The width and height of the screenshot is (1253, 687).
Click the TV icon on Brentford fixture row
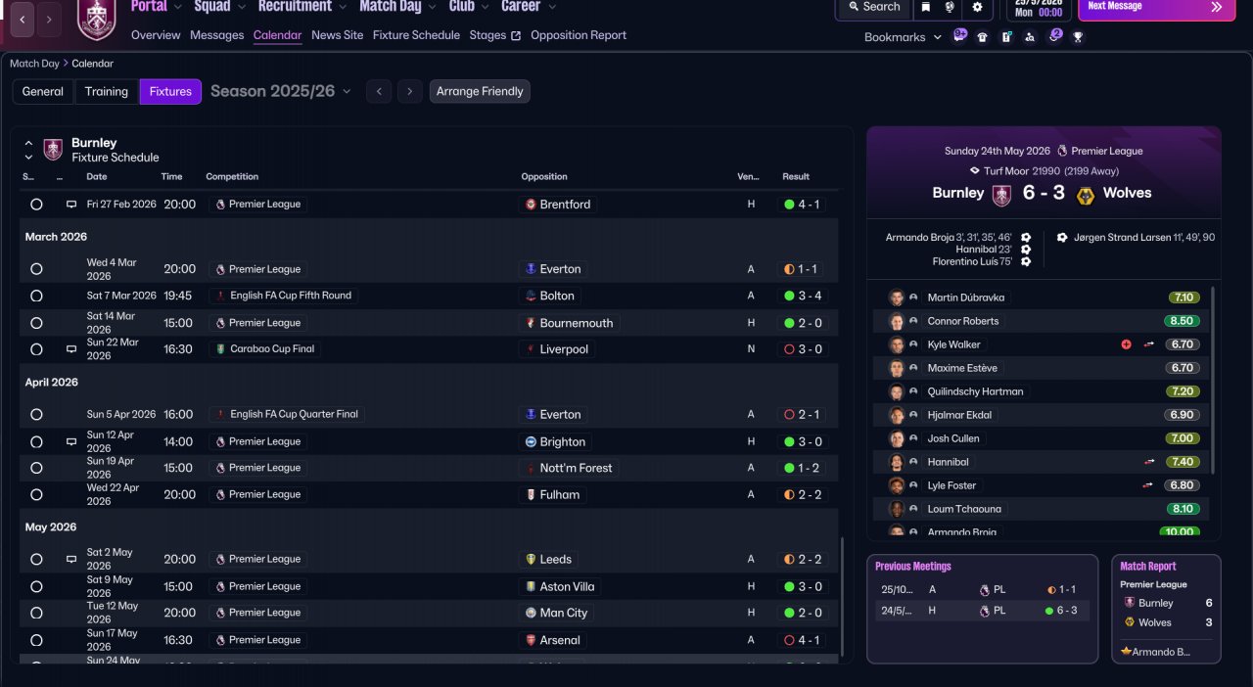point(70,205)
